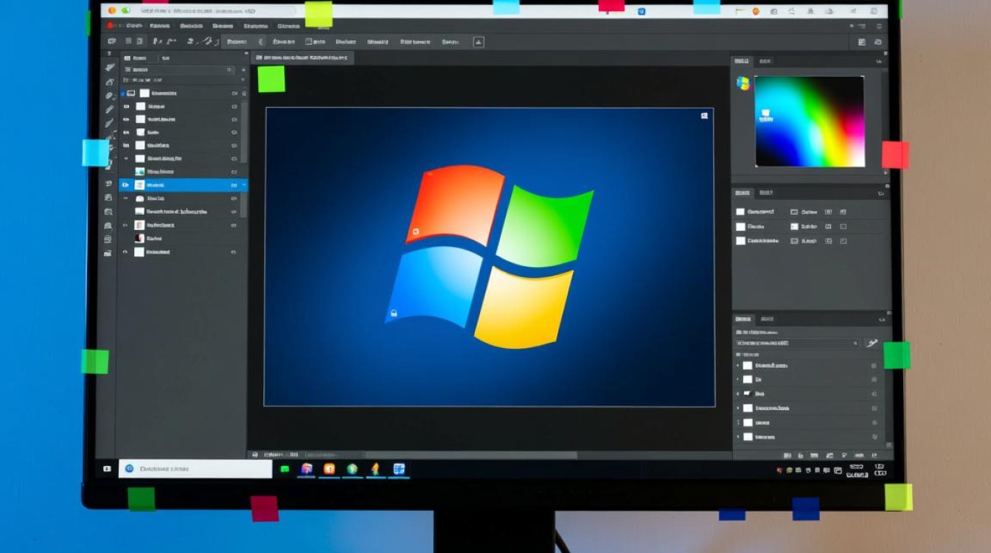Click the square icon at the options bar's right end
This screenshot has width=991, height=553.
coord(479,42)
